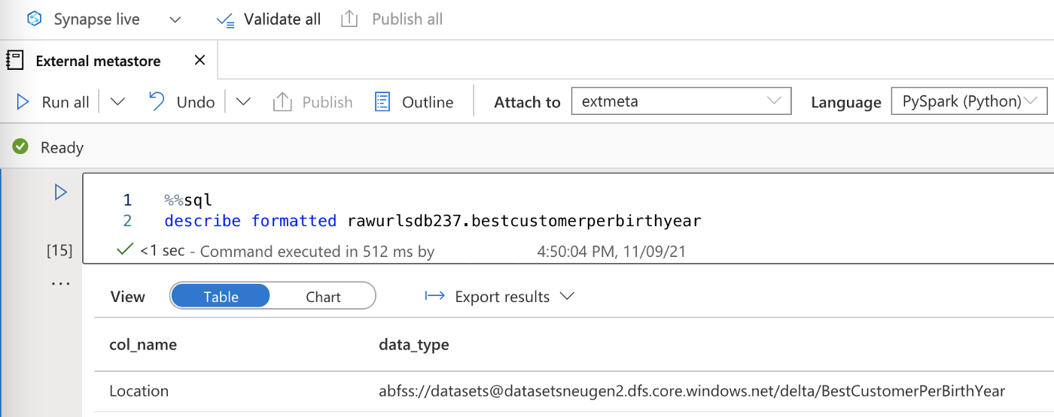Expand the Synapse live mode dropdown
The image size is (1054, 417).
click(175, 20)
